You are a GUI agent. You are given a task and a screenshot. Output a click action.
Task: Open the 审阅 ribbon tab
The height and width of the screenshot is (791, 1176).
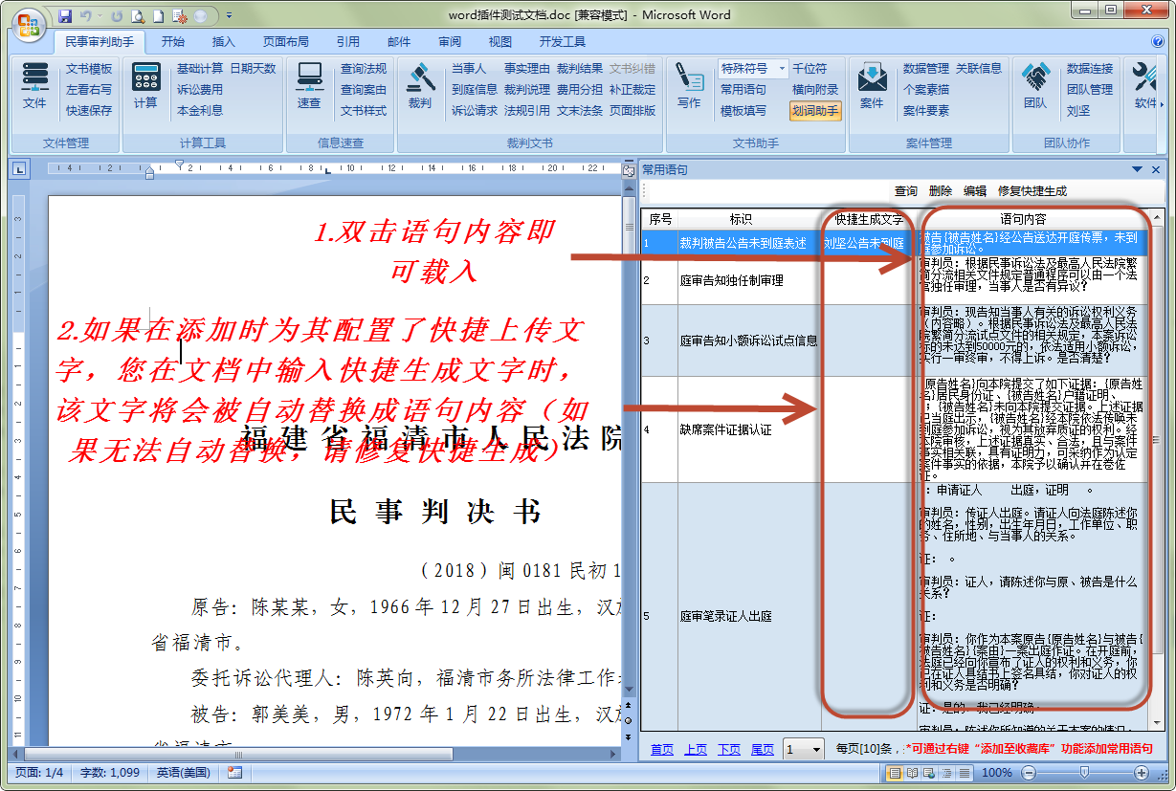point(450,42)
